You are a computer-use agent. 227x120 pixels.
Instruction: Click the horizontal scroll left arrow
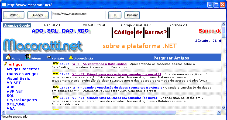(4, 112)
